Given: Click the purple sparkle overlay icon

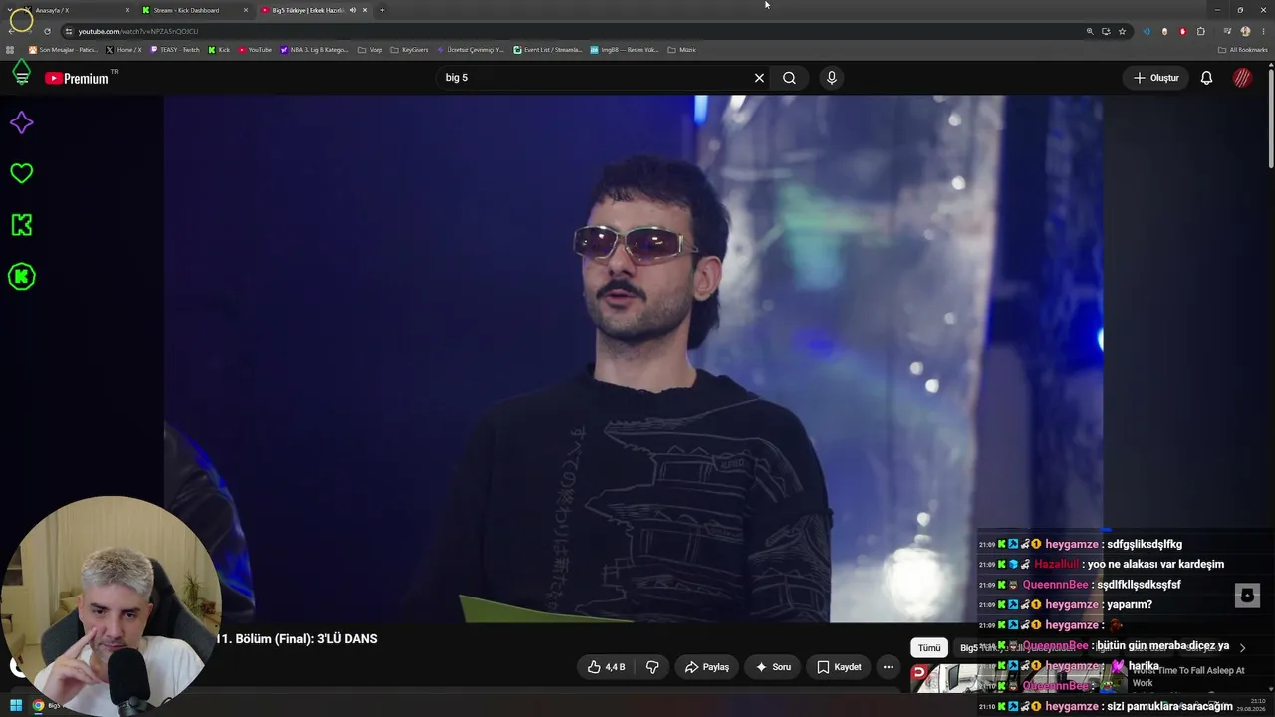Looking at the screenshot, I should (x=21, y=122).
